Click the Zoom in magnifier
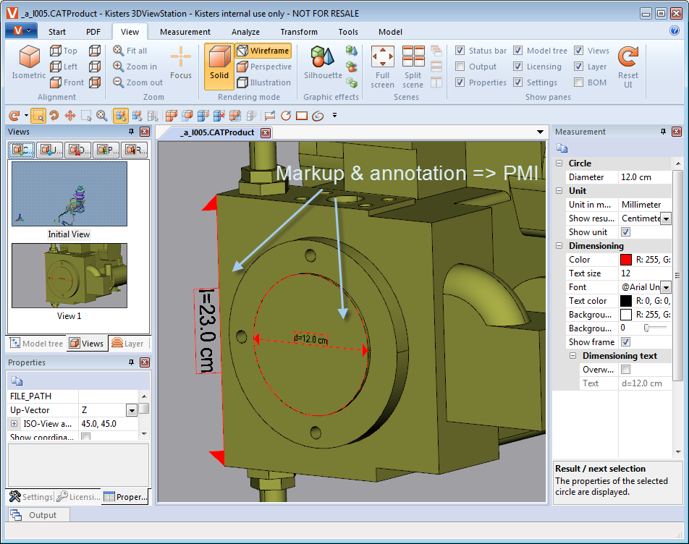Screen dimensions: 689x544 (x=118, y=67)
